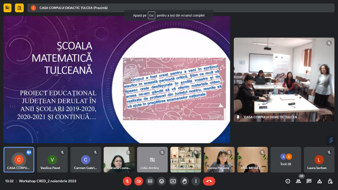Image resolution: width=338 pixels, height=190 pixels.
Task: Open host controls lock icon
Action: coord(330,181)
